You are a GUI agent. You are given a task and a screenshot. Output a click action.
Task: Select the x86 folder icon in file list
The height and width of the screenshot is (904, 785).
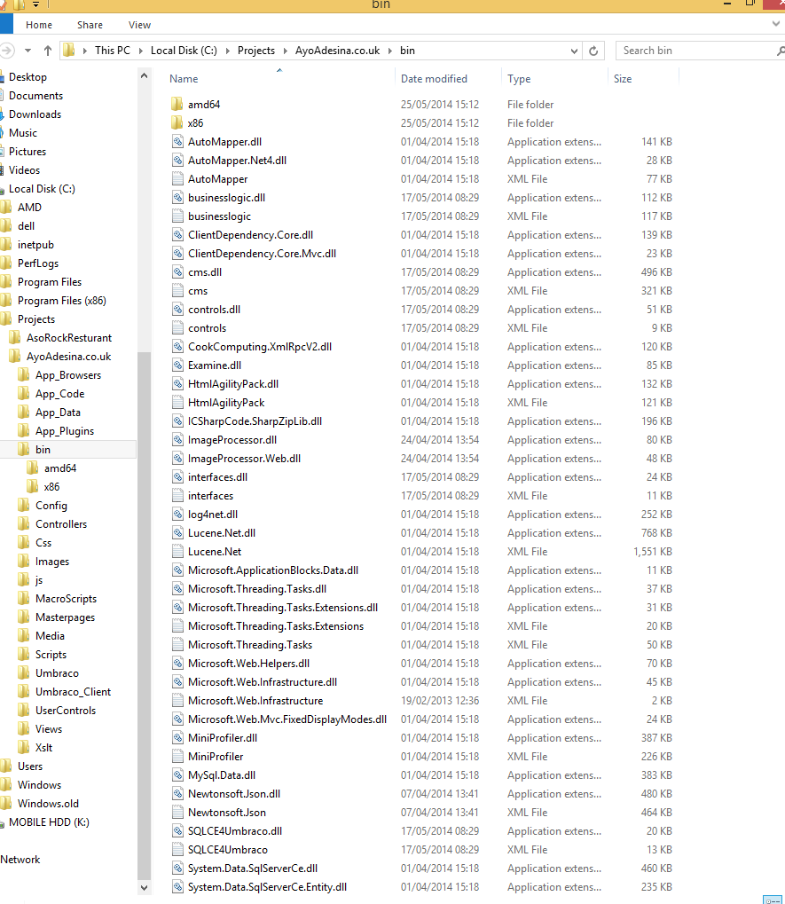point(177,122)
